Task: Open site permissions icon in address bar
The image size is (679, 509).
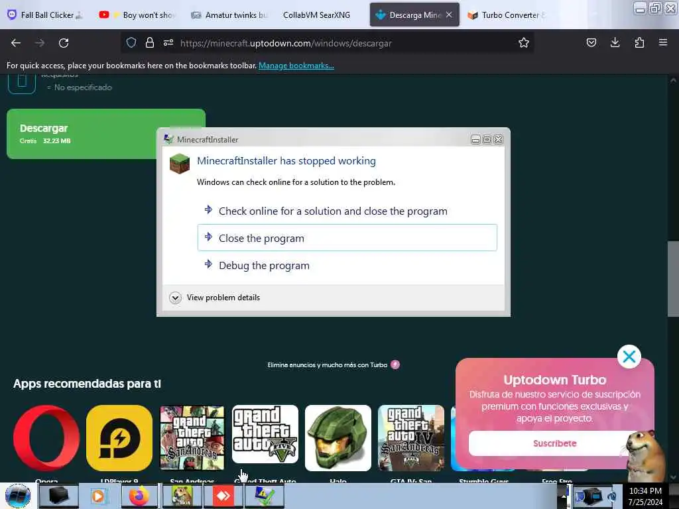Action: [x=168, y=43]
